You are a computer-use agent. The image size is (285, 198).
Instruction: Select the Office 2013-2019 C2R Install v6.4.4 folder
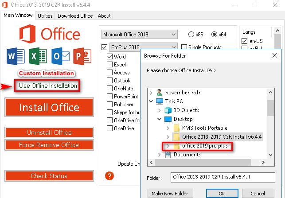[x=222, y=137]
